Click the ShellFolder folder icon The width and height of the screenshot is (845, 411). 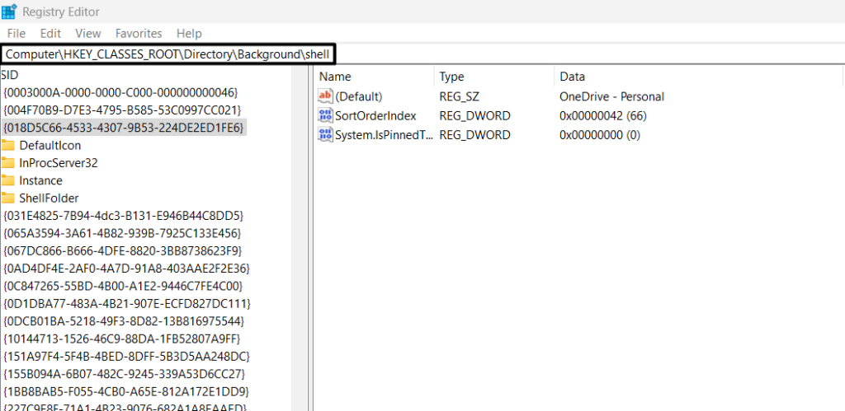(8, 198)
